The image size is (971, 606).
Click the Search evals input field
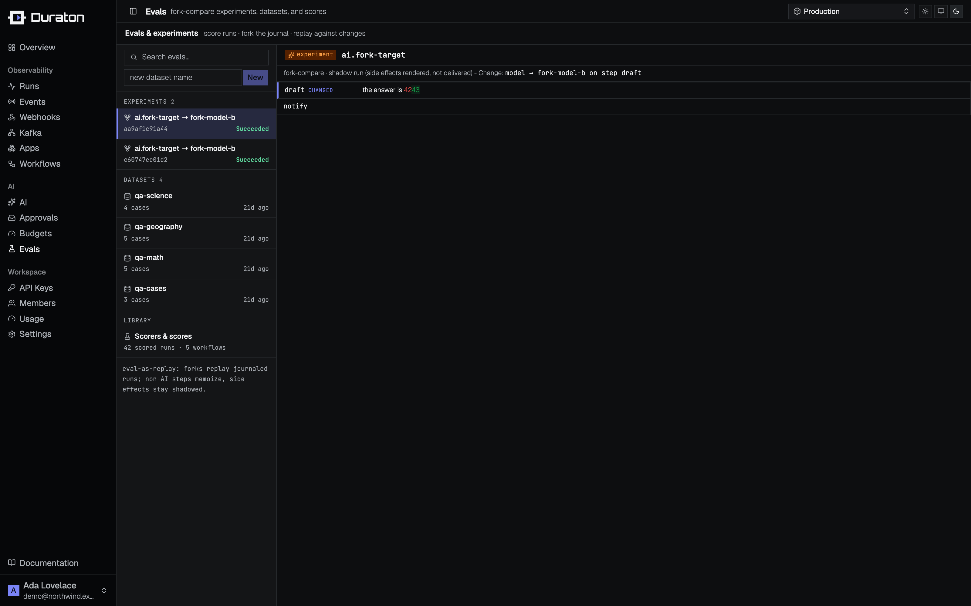196,57
